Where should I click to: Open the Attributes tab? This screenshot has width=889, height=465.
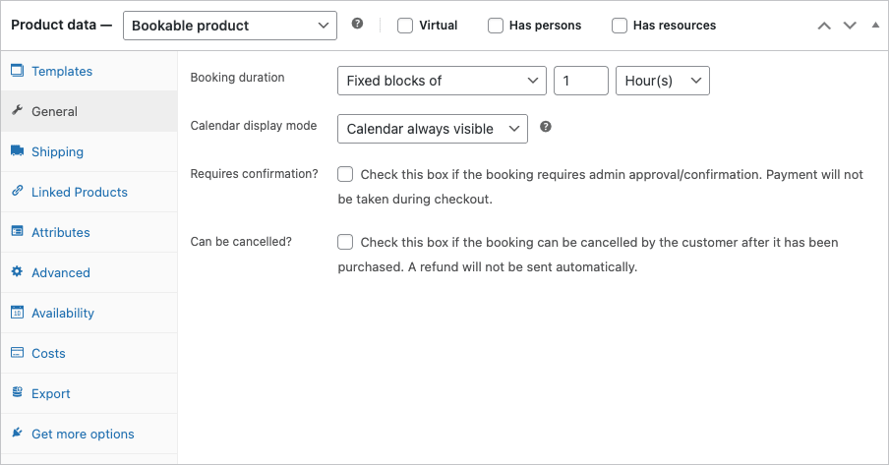click(89, 232)
